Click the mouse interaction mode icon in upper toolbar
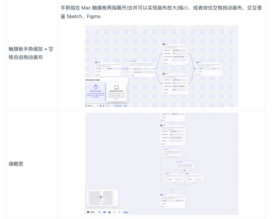The image size is (273, 219). (x=86, y=106)
